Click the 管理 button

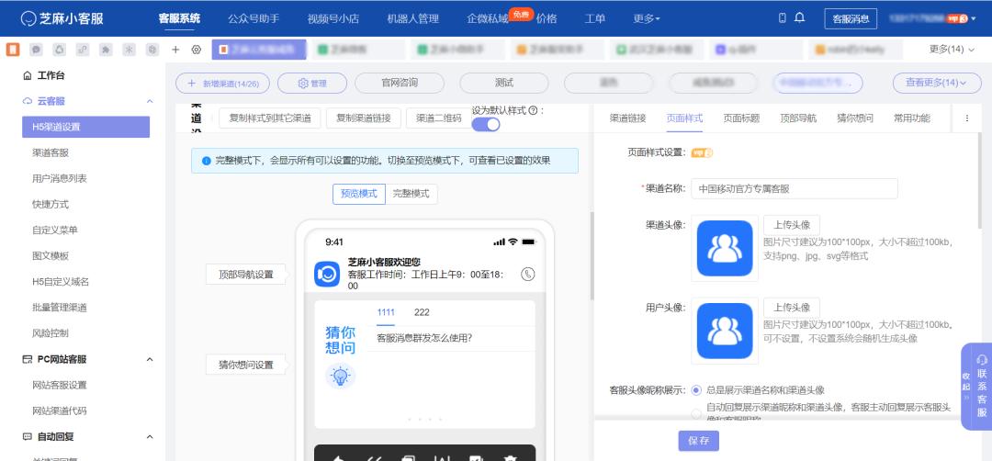click(x=312, y=83)
